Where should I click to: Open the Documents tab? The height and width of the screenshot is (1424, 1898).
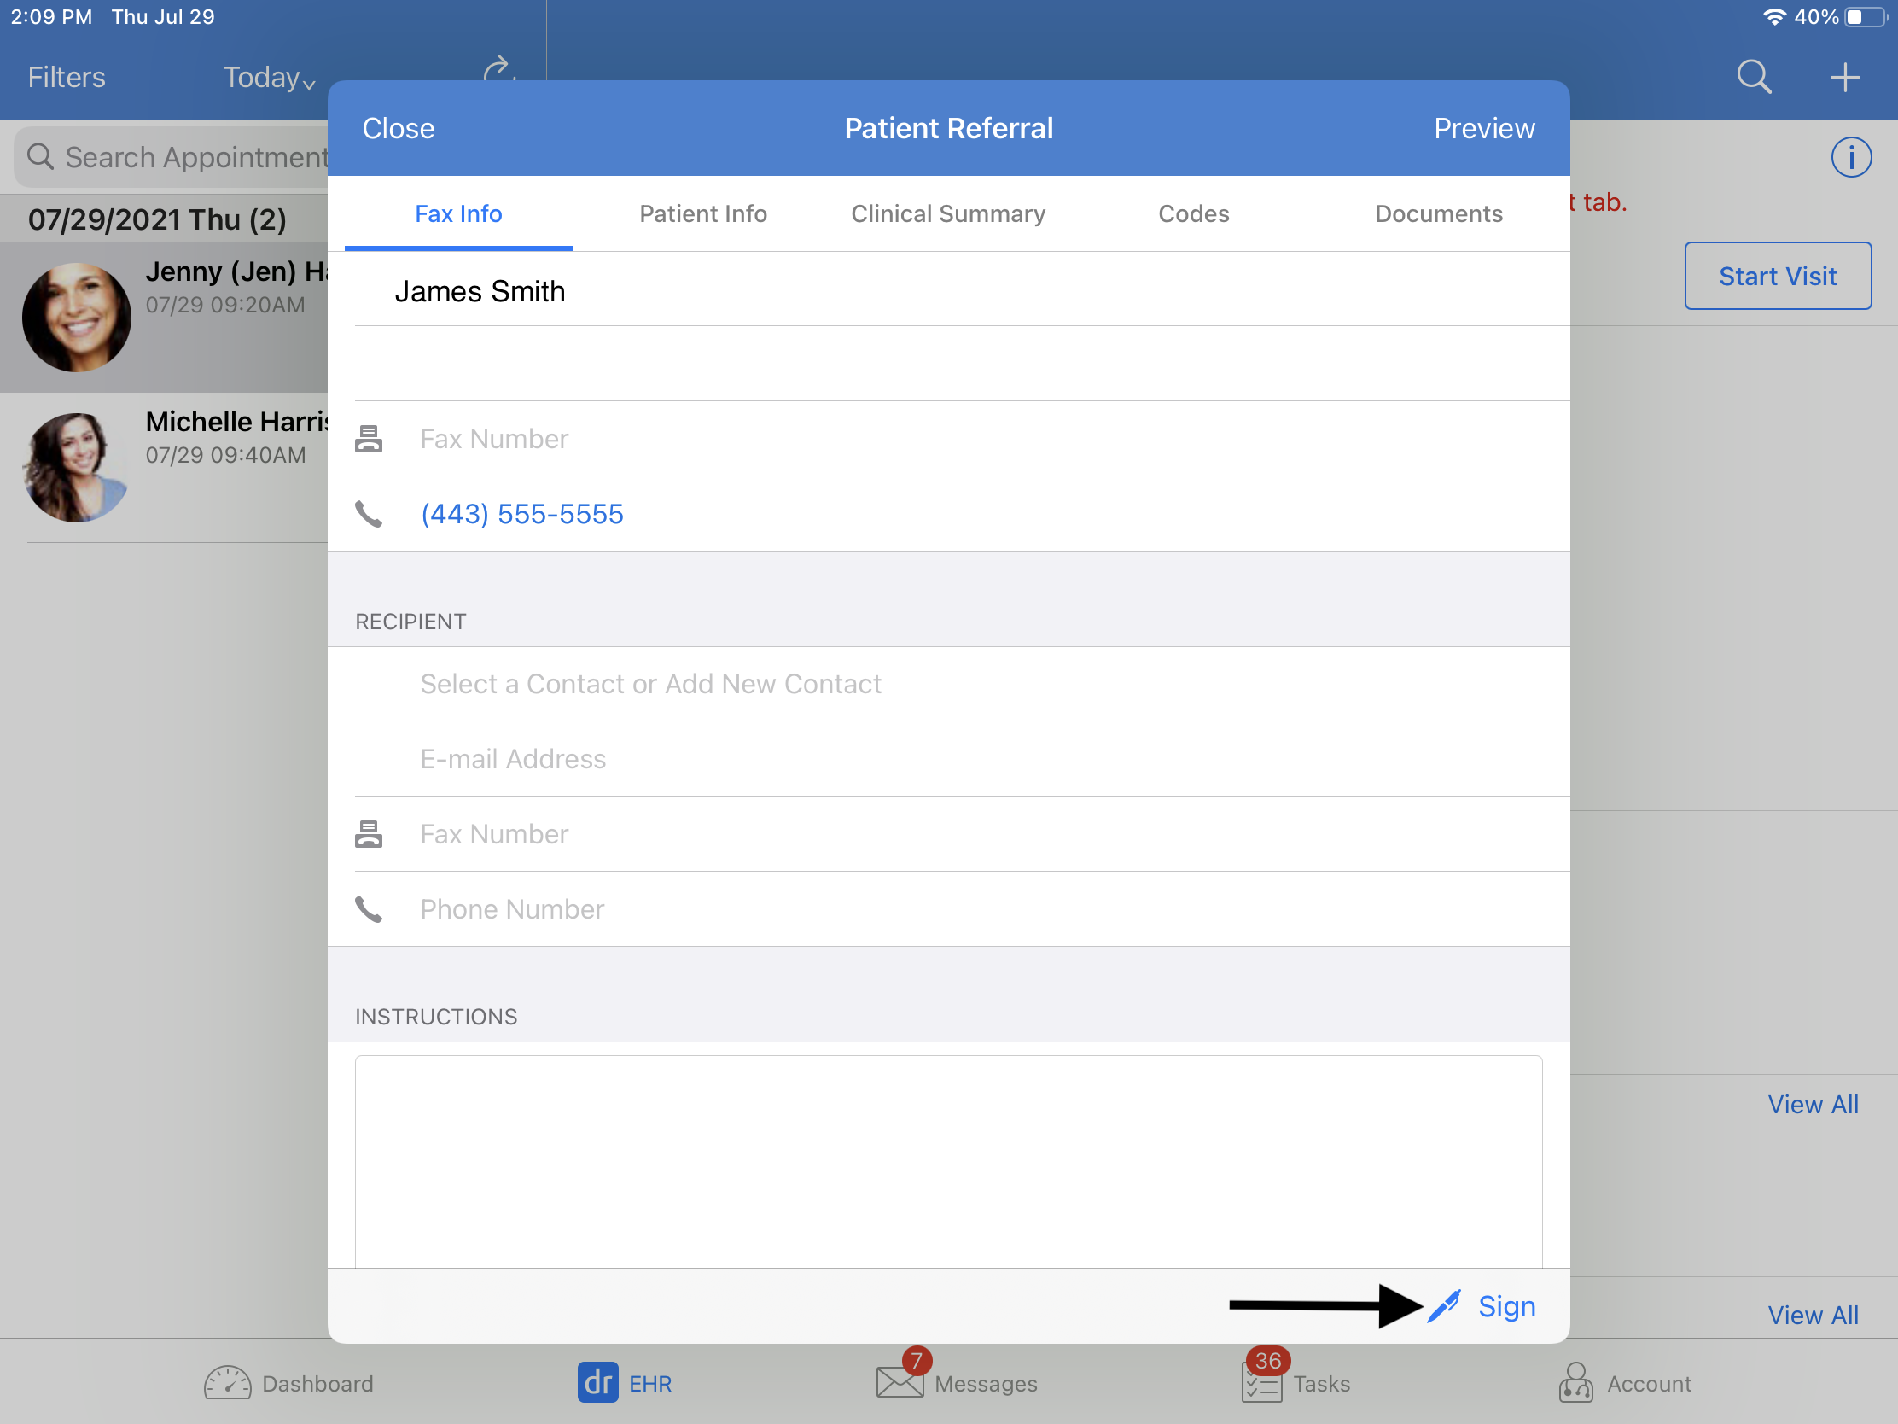pyautogui.click(x=1439, y=213)
